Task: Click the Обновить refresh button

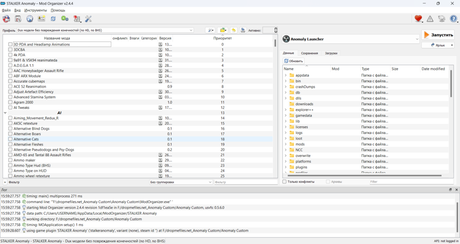Action: 293,61
